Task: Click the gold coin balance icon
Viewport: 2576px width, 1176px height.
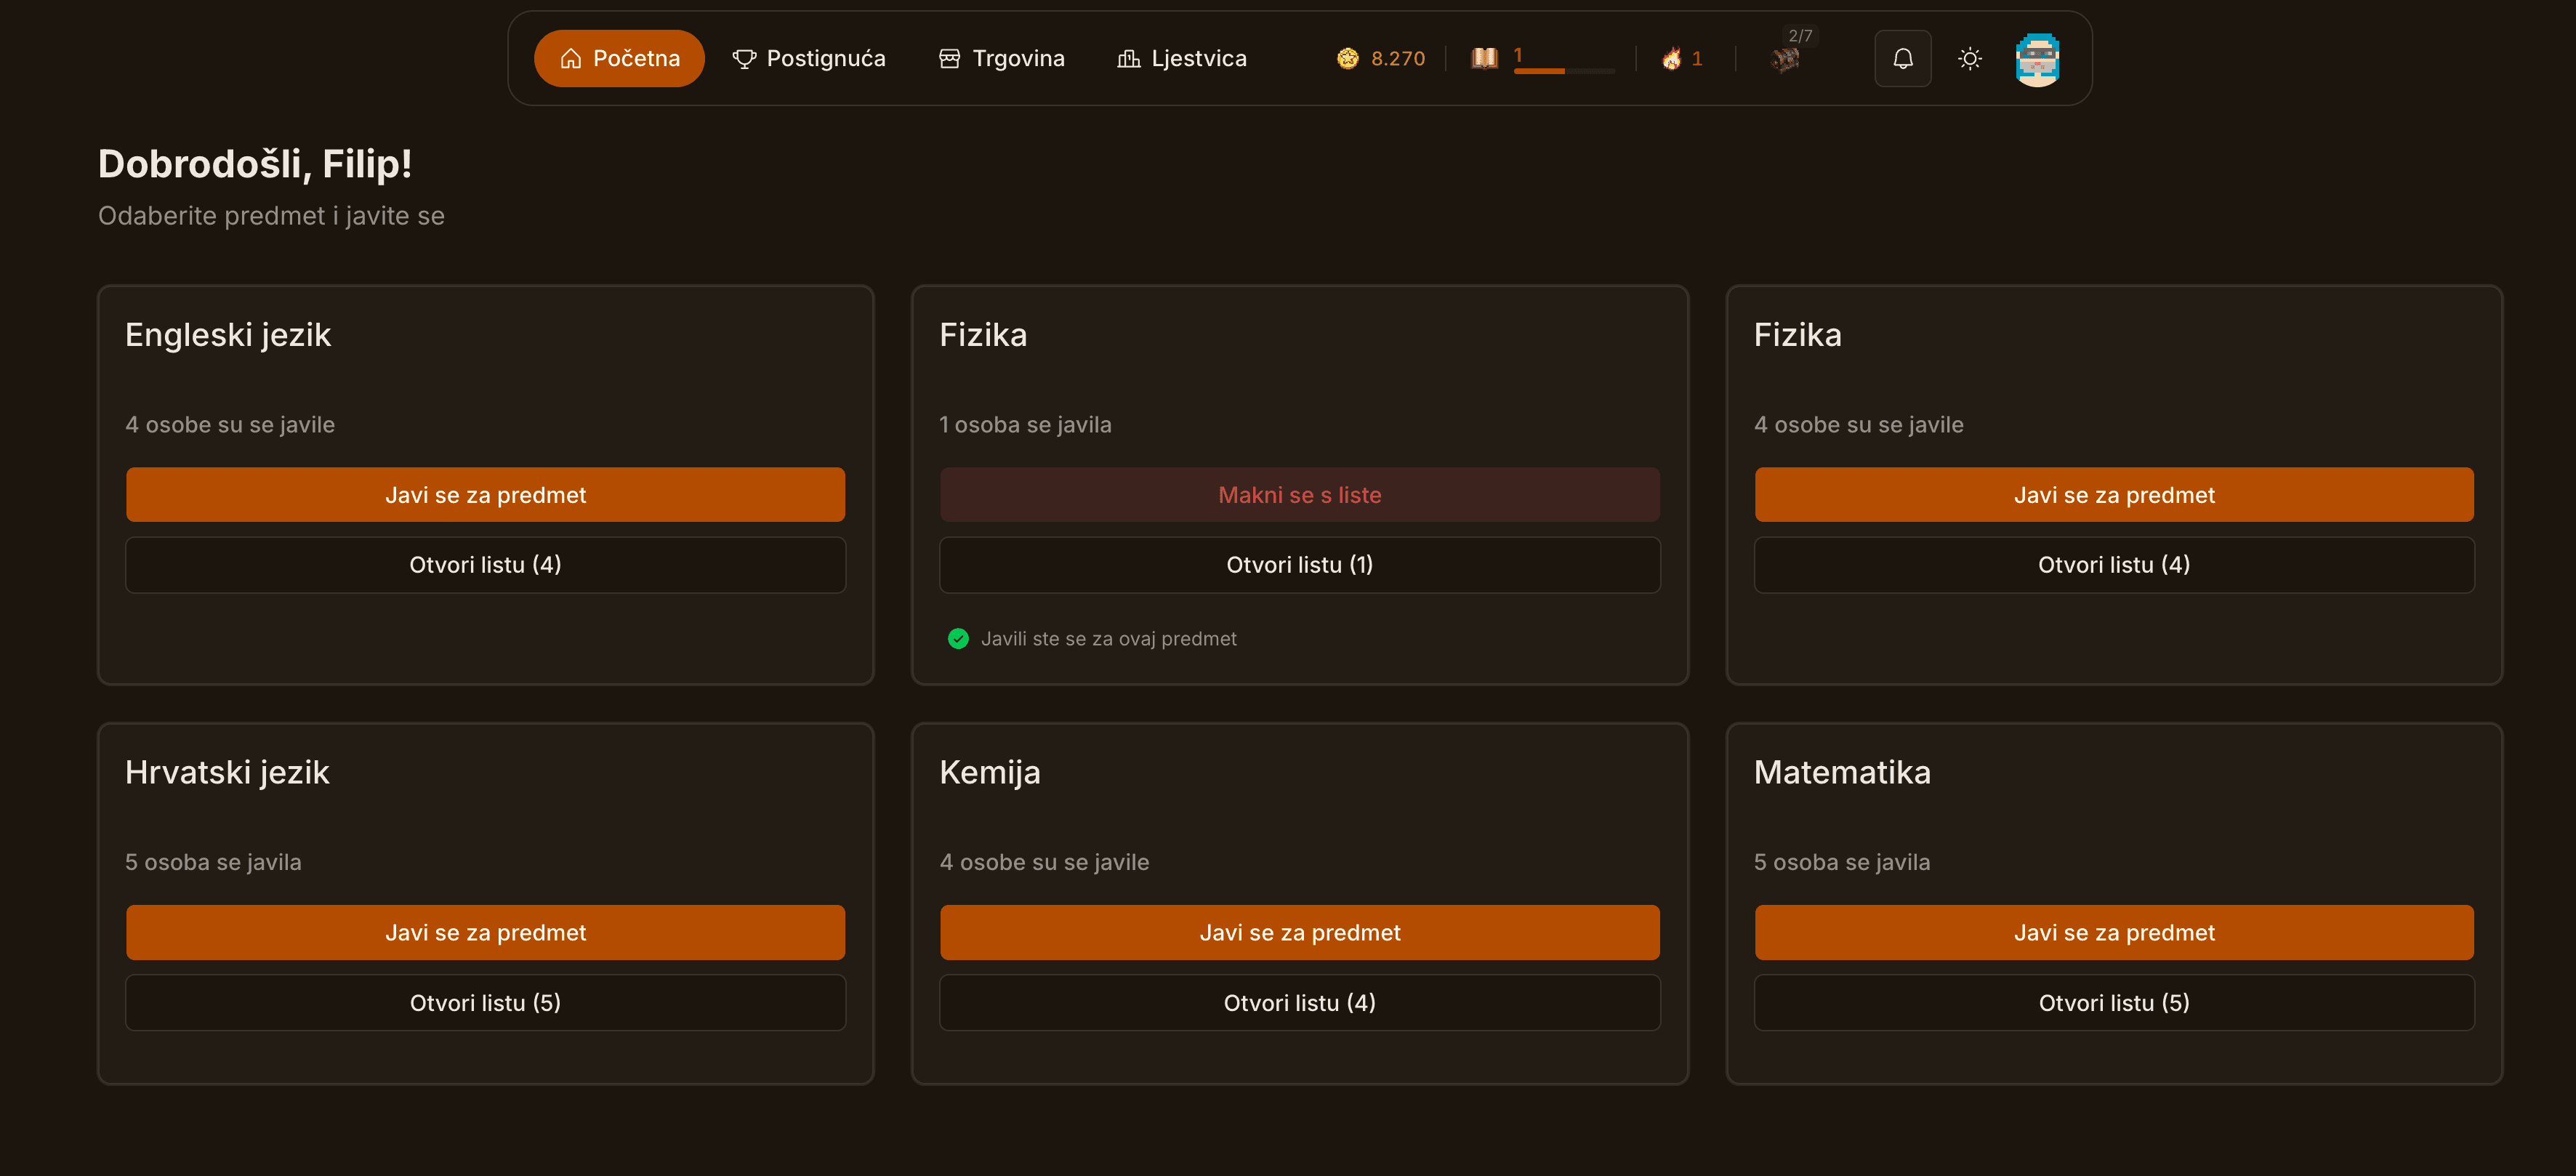Action: click(x=1347, y=58)
